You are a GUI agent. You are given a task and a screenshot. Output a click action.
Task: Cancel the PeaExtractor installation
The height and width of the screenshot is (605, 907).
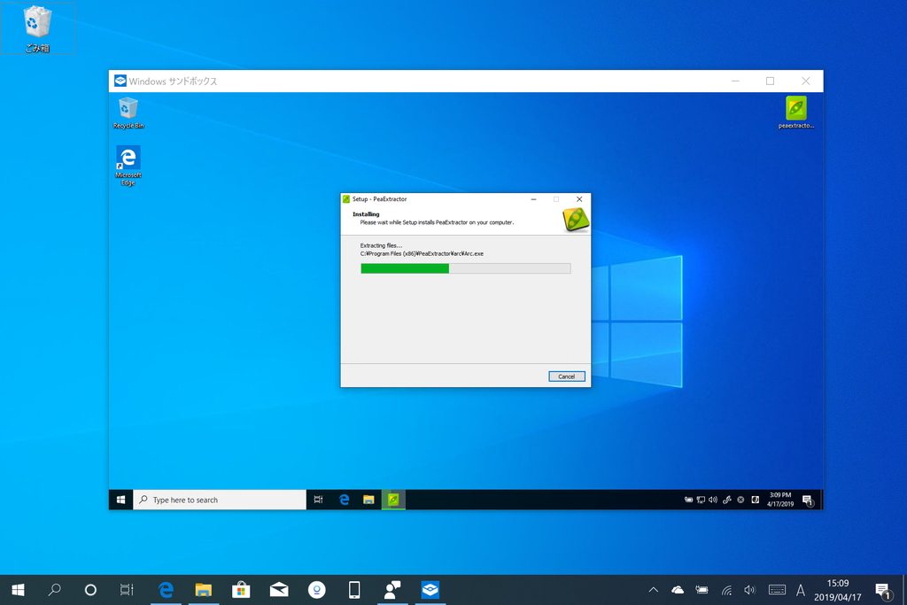coord(567,376)
